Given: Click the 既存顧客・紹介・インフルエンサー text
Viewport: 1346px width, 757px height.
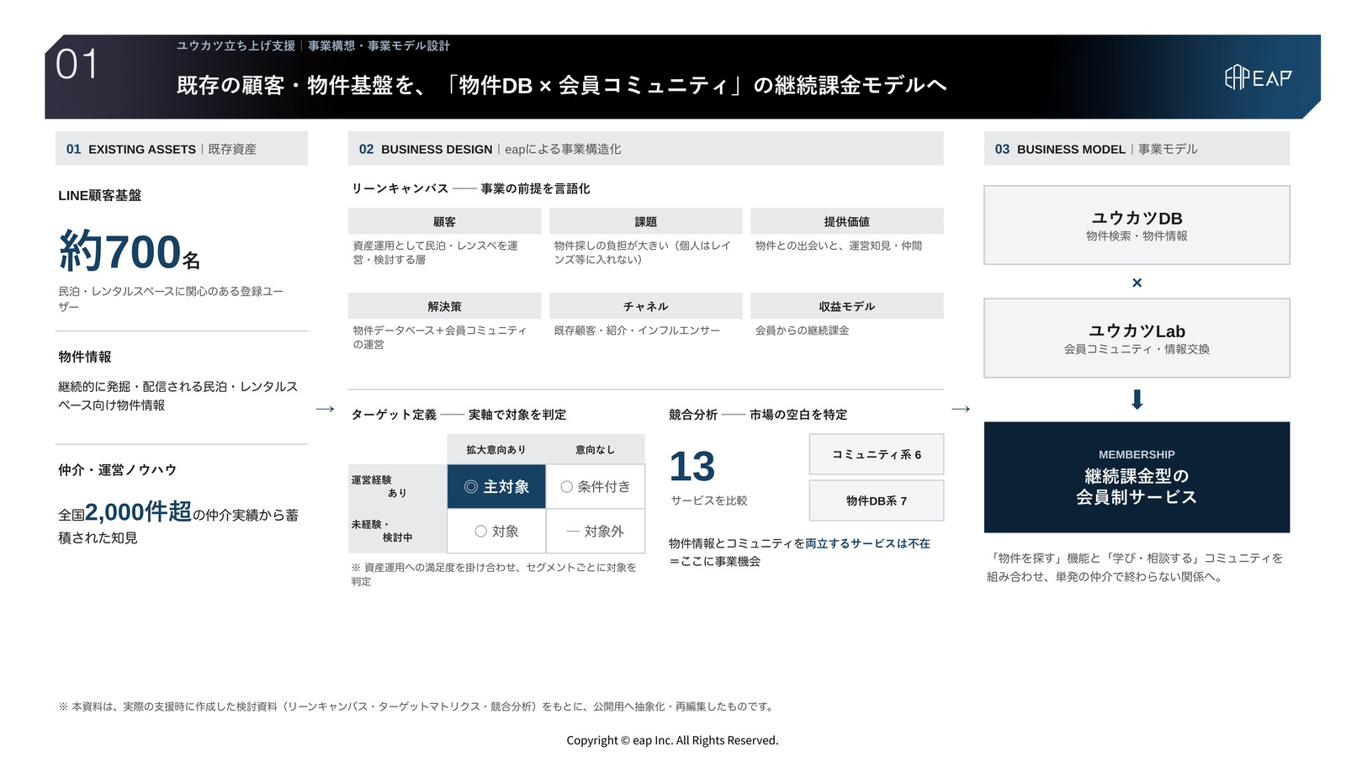Looking at the screenshot, I should point(637,331).
